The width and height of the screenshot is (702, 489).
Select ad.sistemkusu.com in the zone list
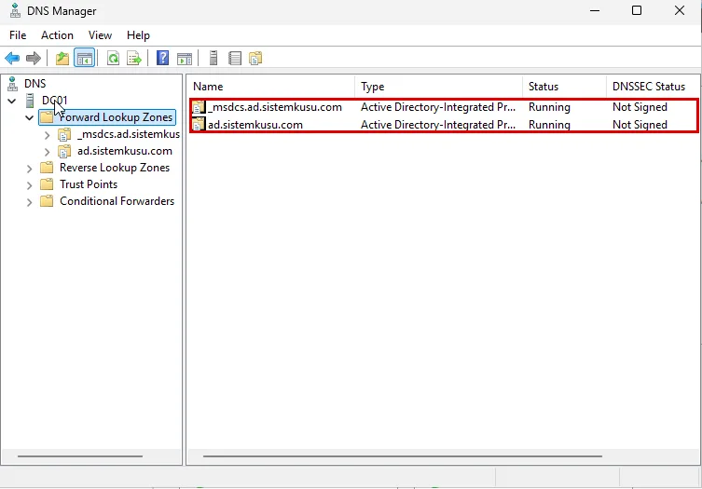[x=255, y=125]
